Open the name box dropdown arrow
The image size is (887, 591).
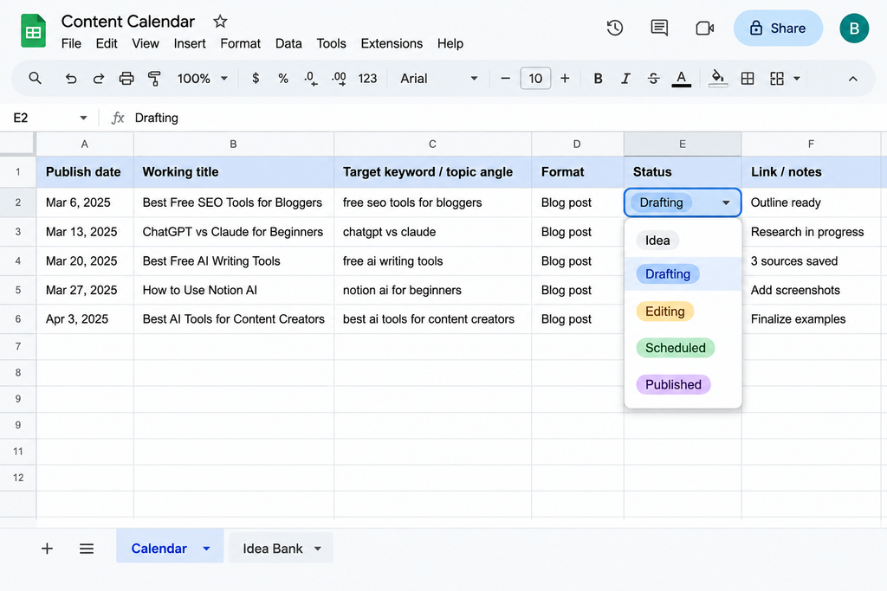83,118
